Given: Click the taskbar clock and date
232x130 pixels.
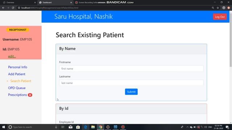Looking at the screenshot, I should 218,127.
